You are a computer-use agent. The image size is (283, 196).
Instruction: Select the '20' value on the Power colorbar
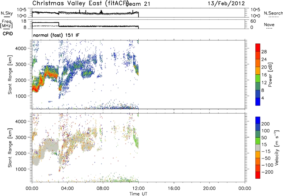click(264, 67)
